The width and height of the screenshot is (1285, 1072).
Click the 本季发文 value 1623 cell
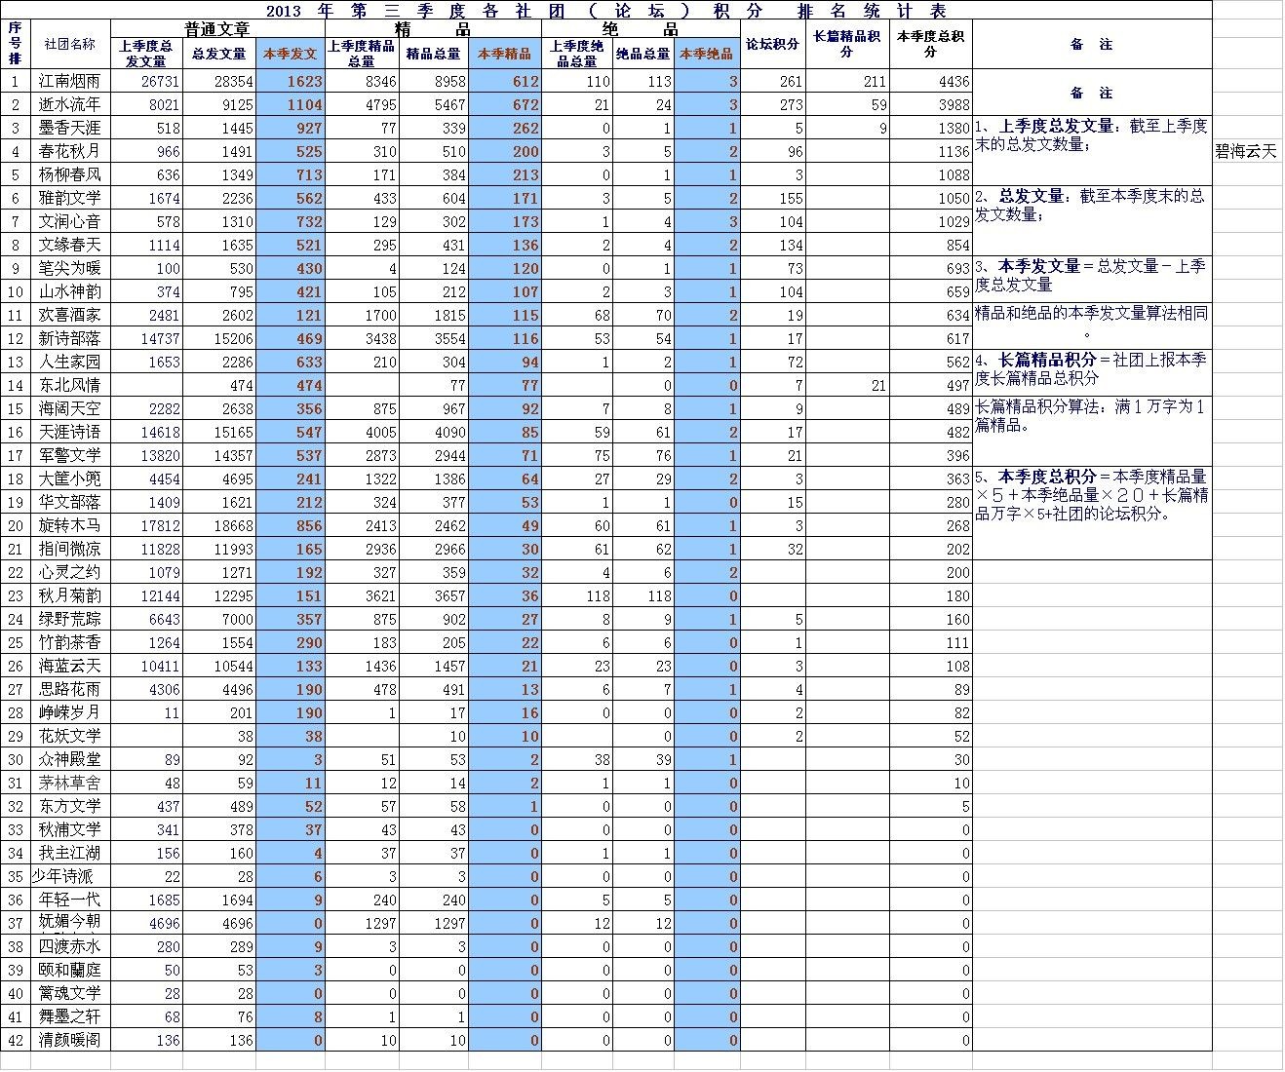[x=290, y=81]
